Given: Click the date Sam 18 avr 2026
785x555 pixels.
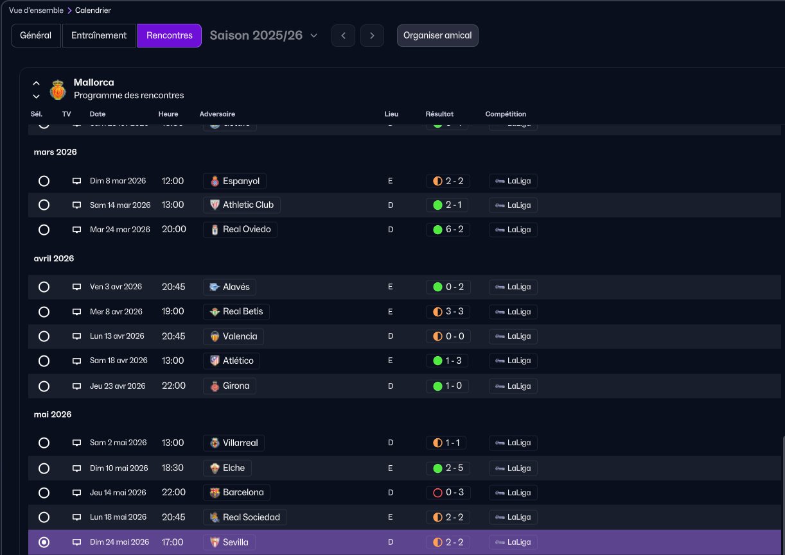Looking at the screenshot, I should tap(119, 361).
